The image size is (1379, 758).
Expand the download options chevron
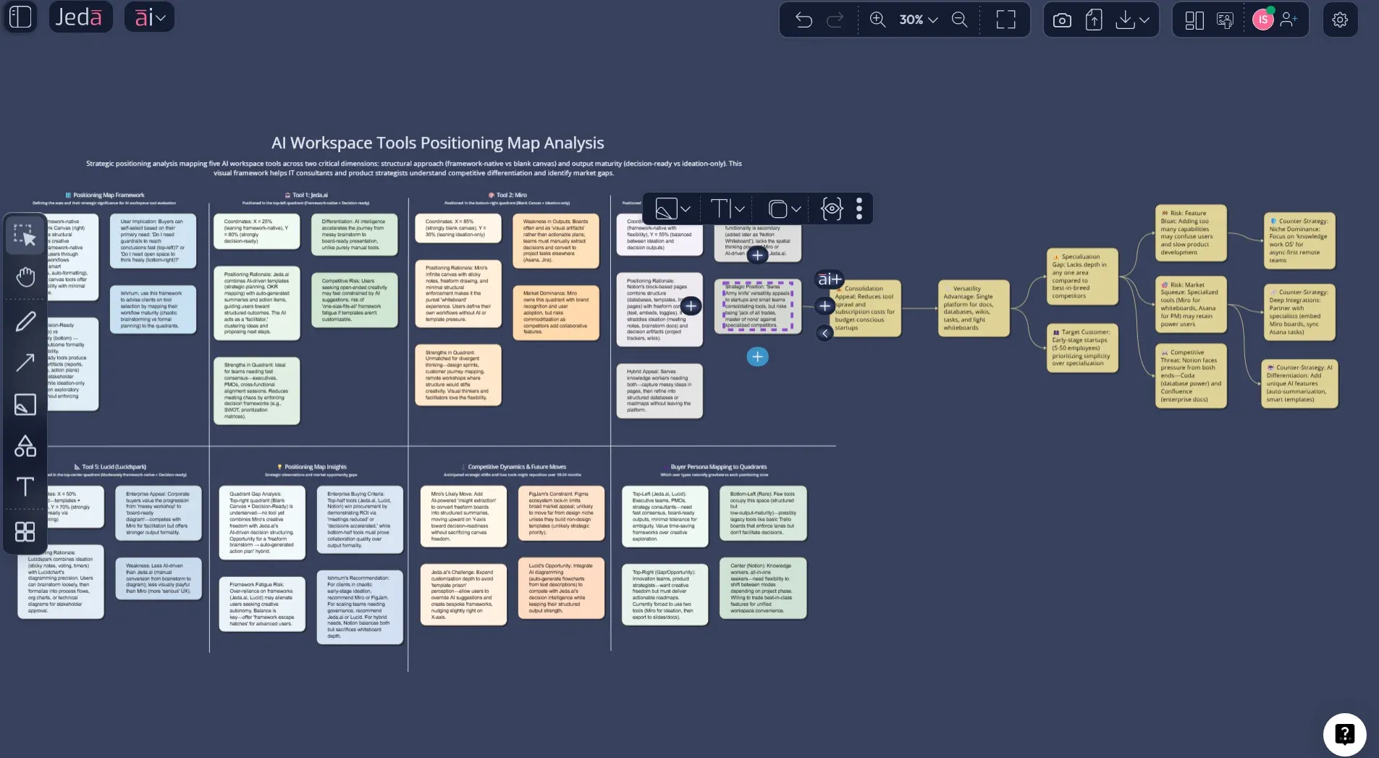pyautogui.click(x=1146, y=20)
